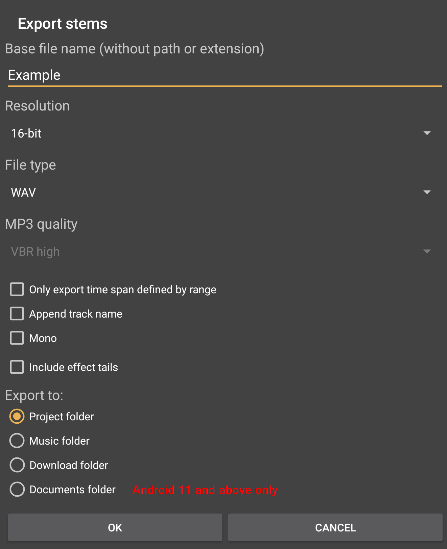Screen dimensions: 447x549
Task: Click the MP3 quality VBR high dropdown
Action: pos(220,252)
